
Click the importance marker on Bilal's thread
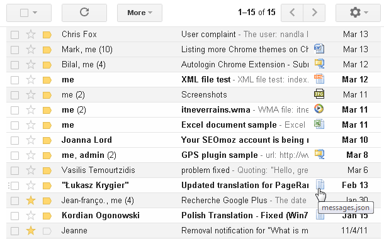pyautogui.click(x=47, y=65)
